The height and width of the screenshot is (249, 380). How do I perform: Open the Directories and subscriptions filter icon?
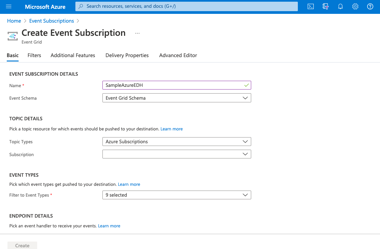(326, 6)
